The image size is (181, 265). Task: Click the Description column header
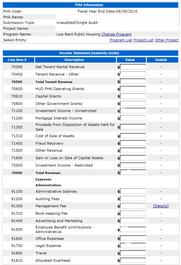click(76, 60)
